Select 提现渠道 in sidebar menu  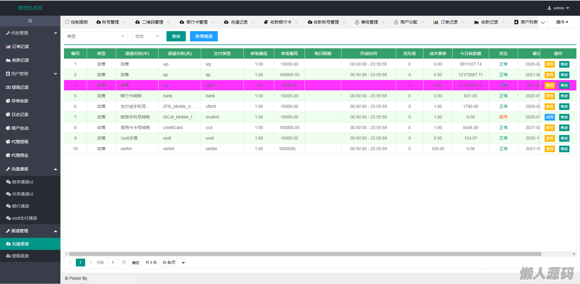pos(20,256)
